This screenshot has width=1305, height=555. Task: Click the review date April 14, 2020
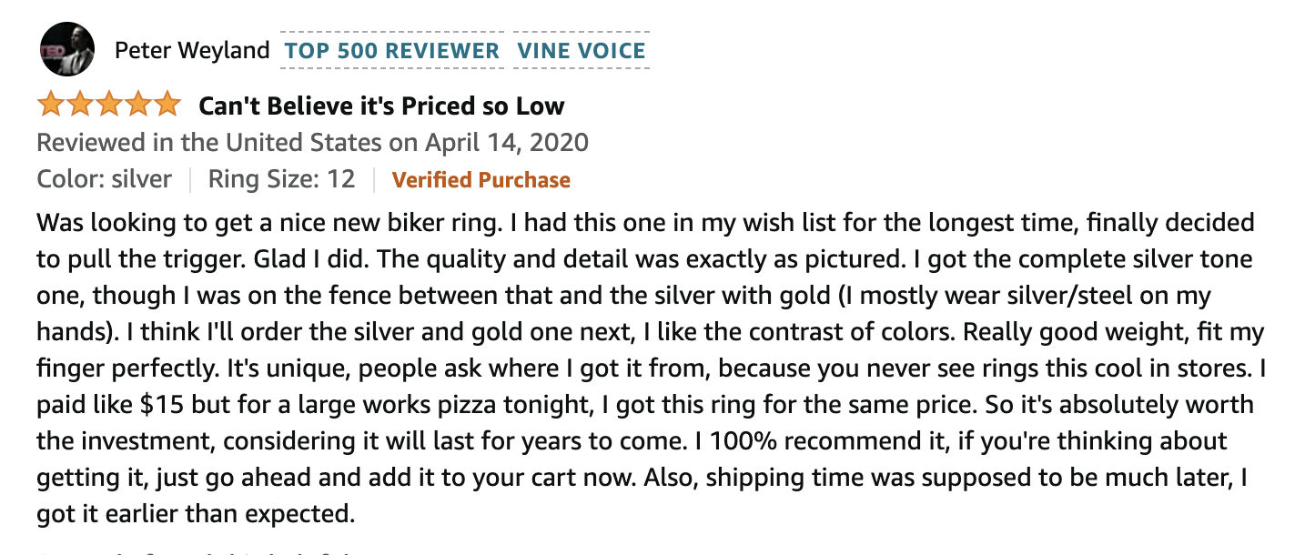pyautogui.click(x=506, y=143)
